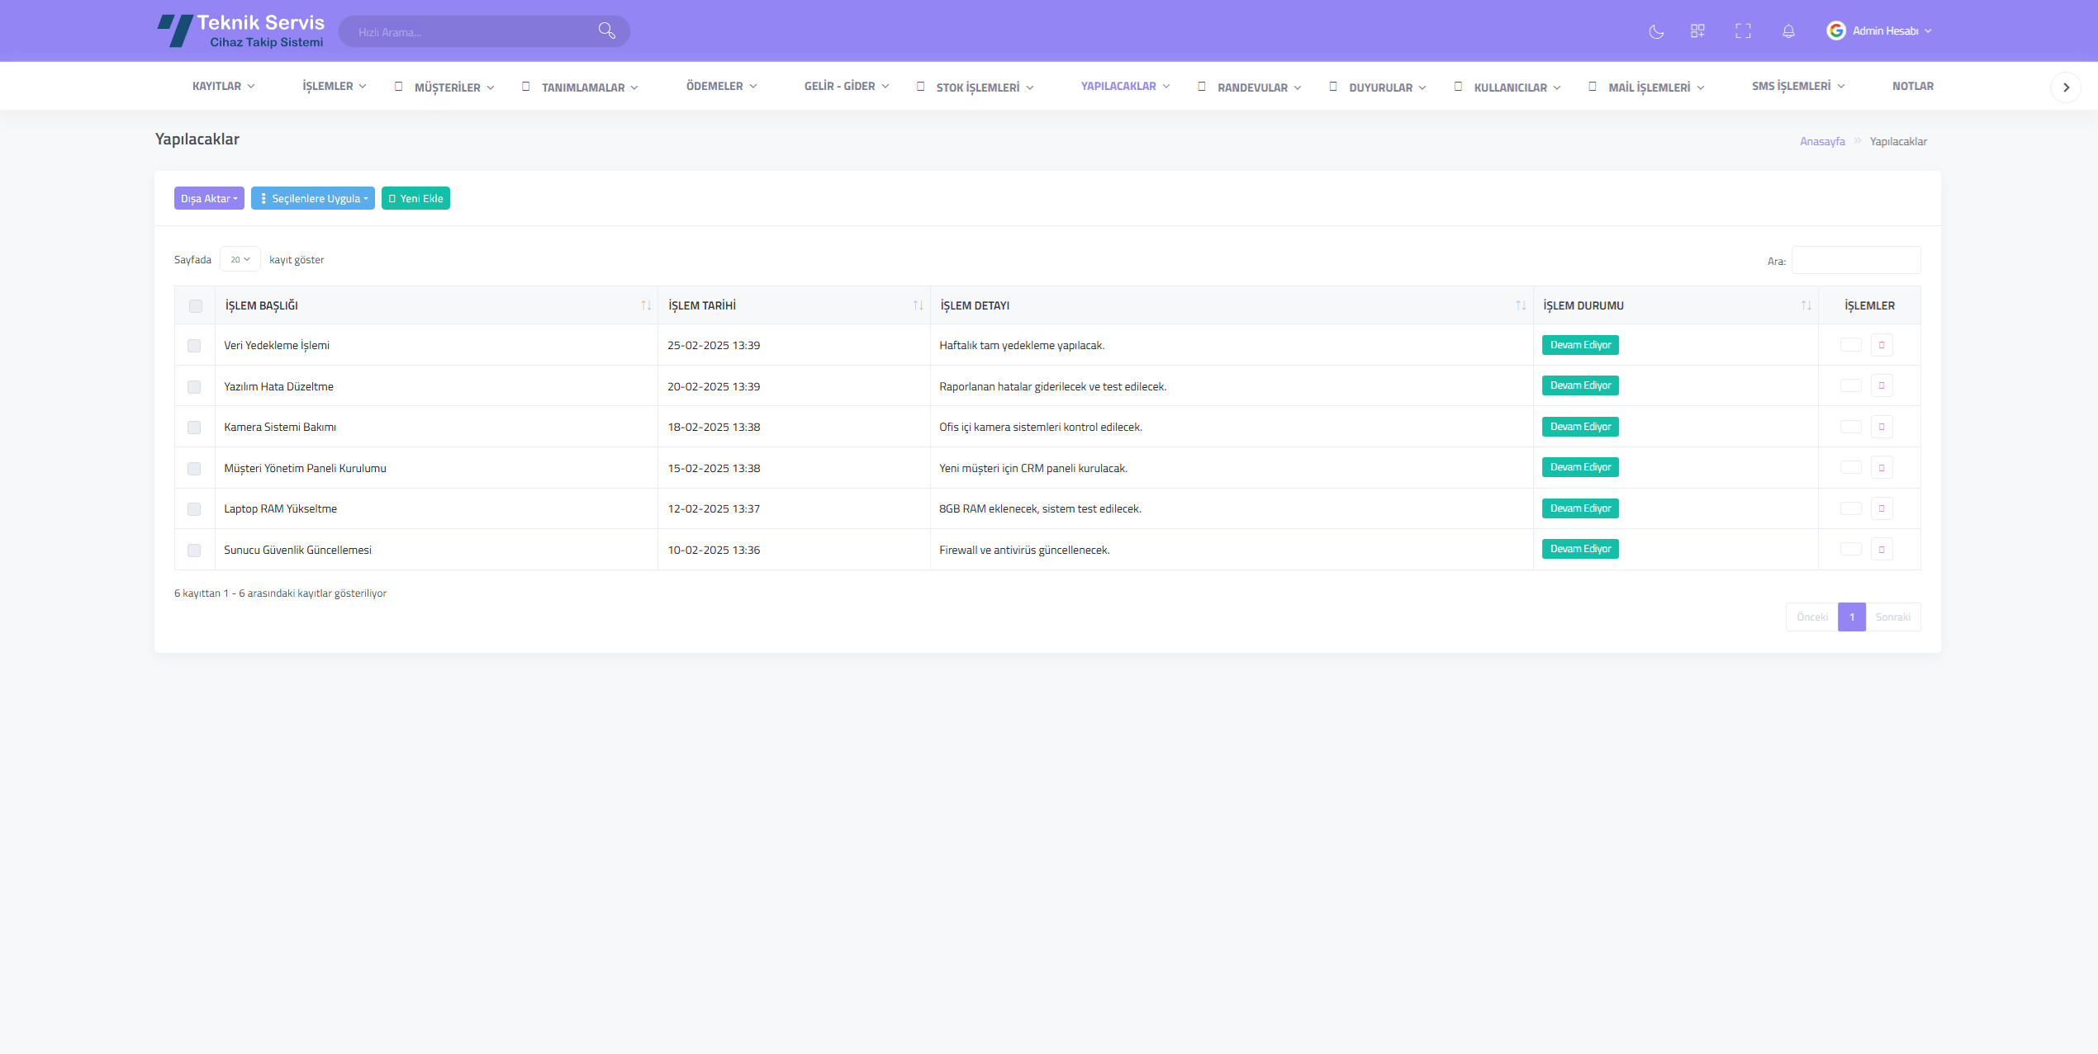Open the Dışa Aktar dropdown
2098x1054 pixels.
tap(209, 199)
